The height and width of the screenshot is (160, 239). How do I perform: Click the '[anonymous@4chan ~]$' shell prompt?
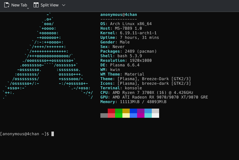point(24,134)
